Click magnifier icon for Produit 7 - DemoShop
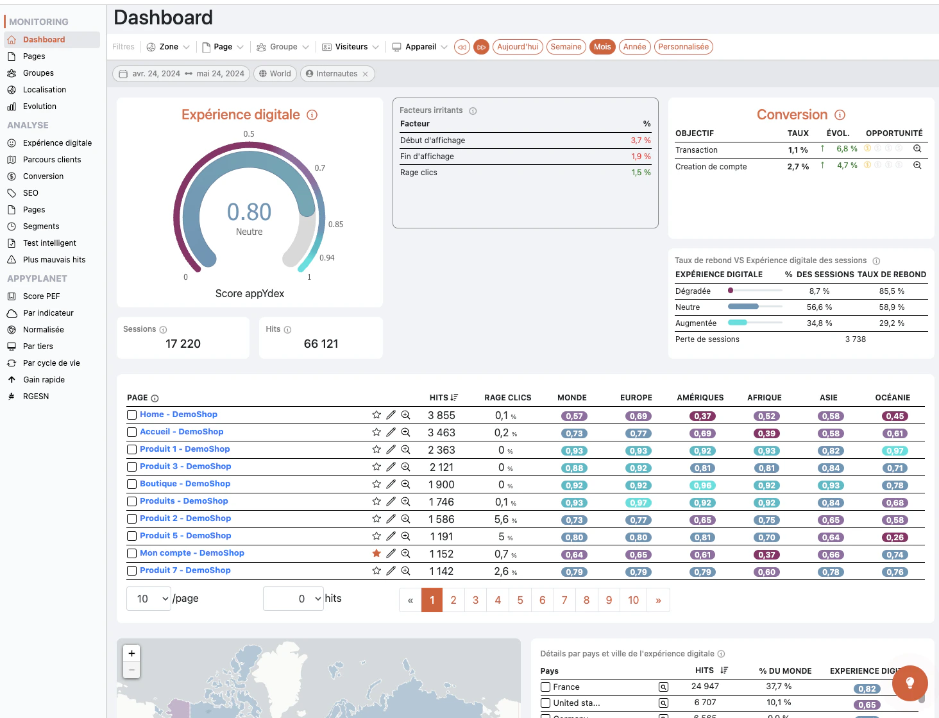939x718 pixels. 405,570
